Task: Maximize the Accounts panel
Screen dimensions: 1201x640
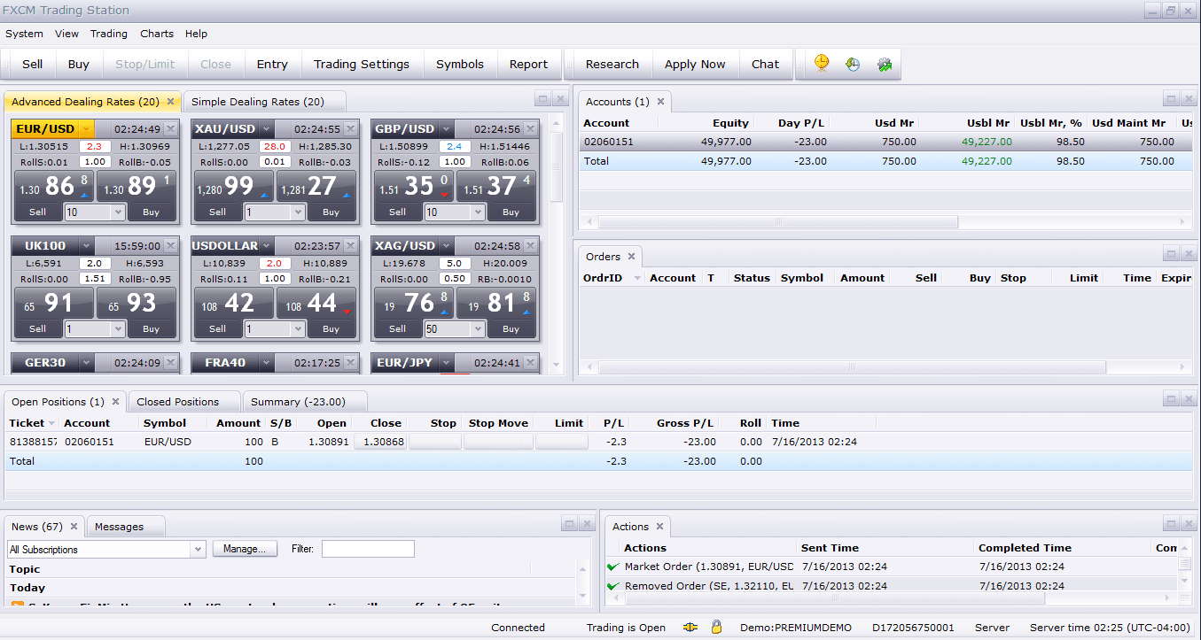Action: (1171, 99)
